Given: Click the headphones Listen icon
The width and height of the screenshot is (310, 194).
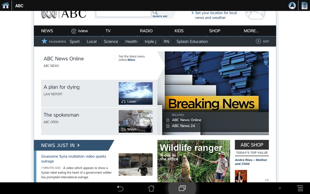Looking at the screenshot, I should [x=124, y=102].
